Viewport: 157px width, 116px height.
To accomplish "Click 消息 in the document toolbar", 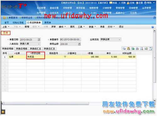I will (x=102, y=27).
